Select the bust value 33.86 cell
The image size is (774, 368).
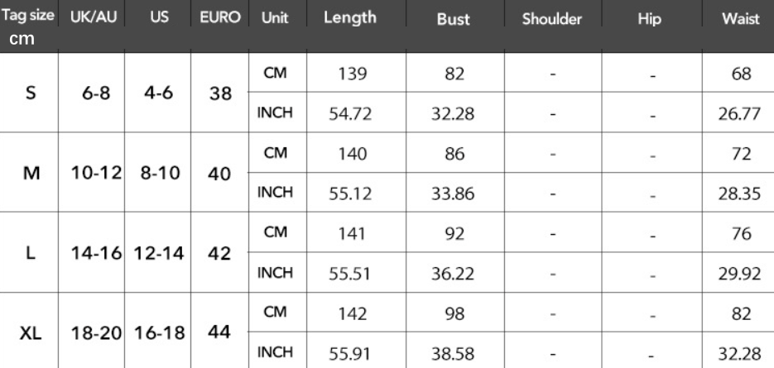(453, 193)
